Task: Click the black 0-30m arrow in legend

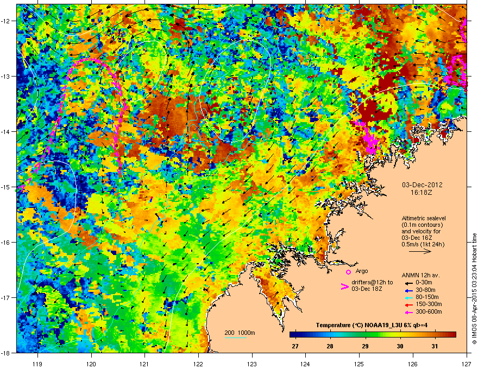Action: click(x=408, y=283)
